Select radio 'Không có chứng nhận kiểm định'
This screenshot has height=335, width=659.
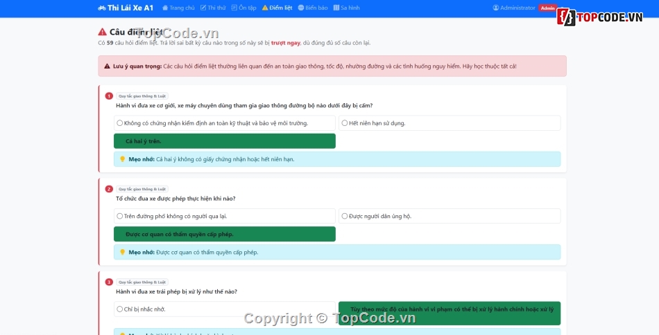click(120, 123)
